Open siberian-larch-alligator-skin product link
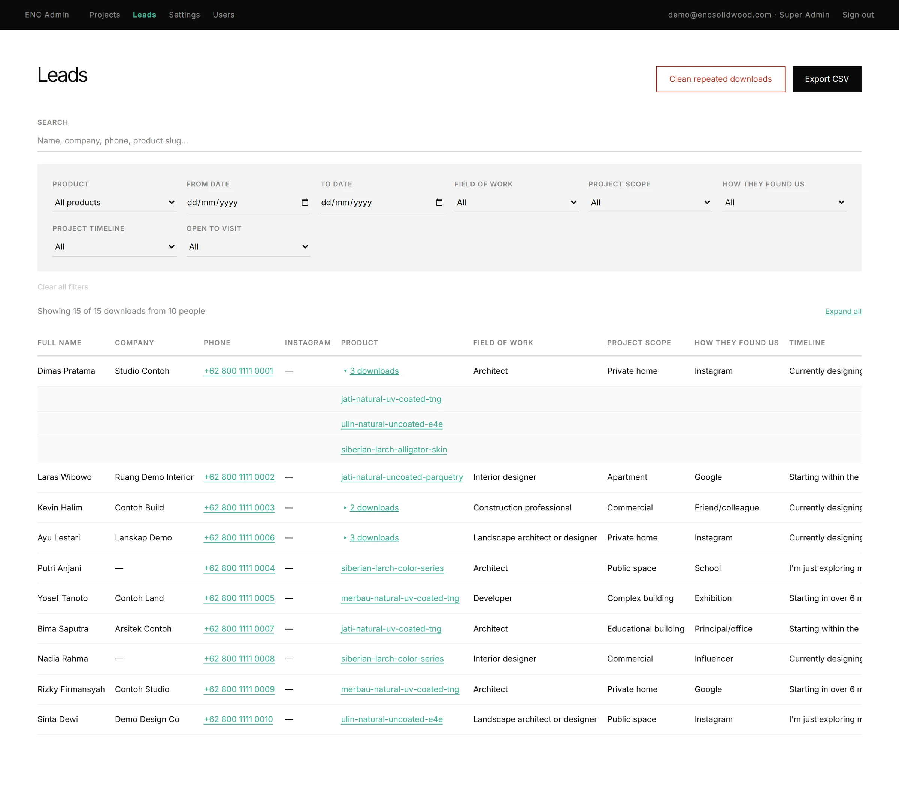Image resolution: width=899 pixels, height=810 pixels. (394, 450)
